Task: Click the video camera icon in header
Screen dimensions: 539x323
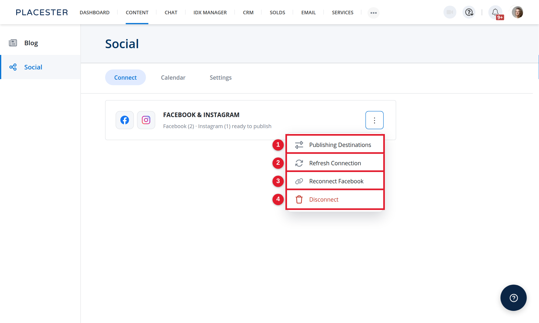Action: point(450,12)
